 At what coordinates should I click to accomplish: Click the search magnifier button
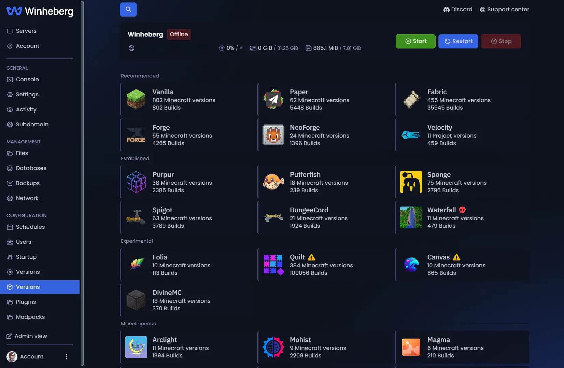pos(128,10)
